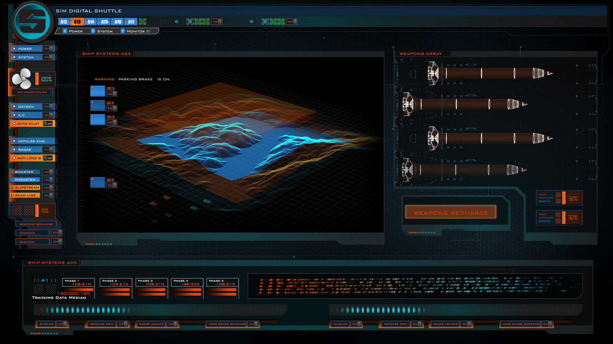
Task: Click the 91% hatched status gauge
Action: pyautogui.click(x=32, y=211)
